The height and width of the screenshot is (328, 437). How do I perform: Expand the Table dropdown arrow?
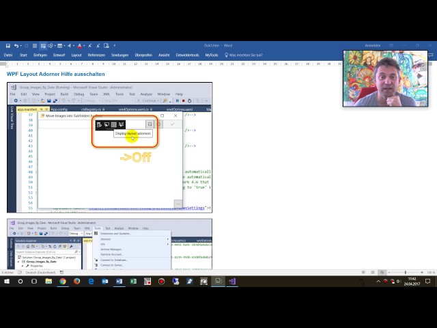pyautogui.click(x=64, y=46)
